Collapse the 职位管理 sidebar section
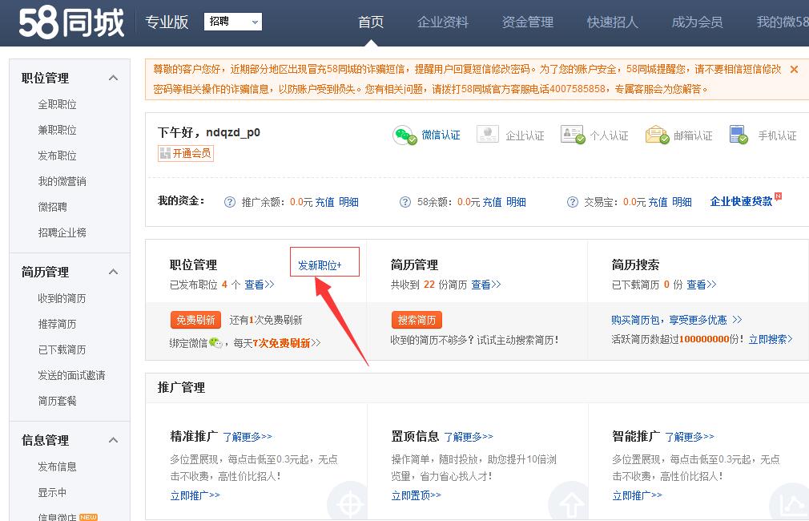Image resolution: width=809 pixels, height=521 pixels. [114, 78]
